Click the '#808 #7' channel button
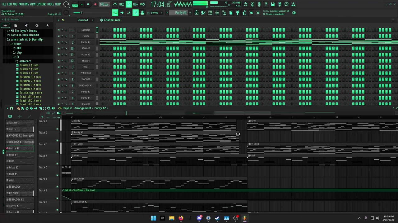The image size is (398, 223). coord(86,48)
